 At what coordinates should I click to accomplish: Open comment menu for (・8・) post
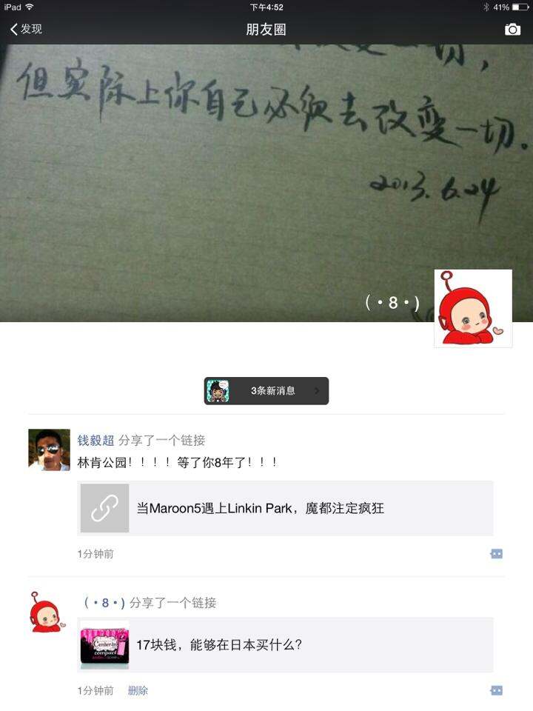click(x=497, y=690)
